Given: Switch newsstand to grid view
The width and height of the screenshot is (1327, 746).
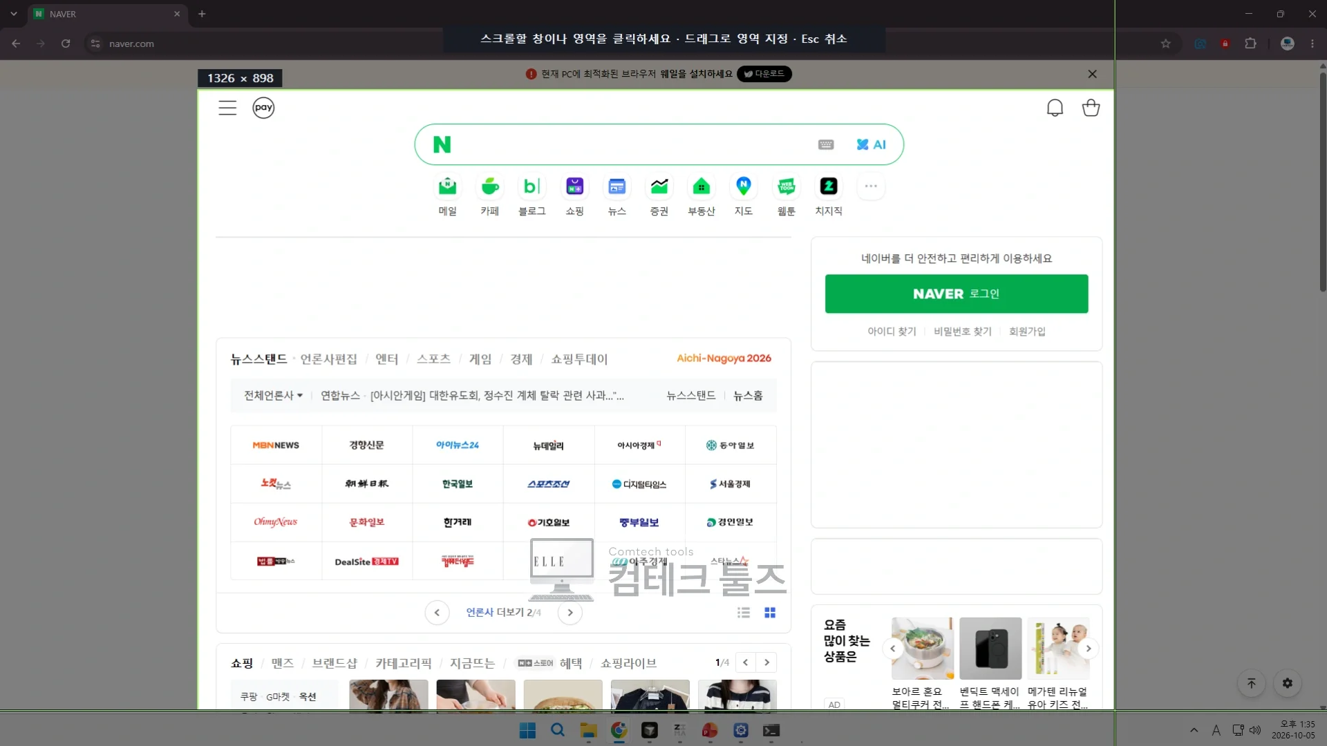Looking at the screenshot, I should [x=770, y=613].
